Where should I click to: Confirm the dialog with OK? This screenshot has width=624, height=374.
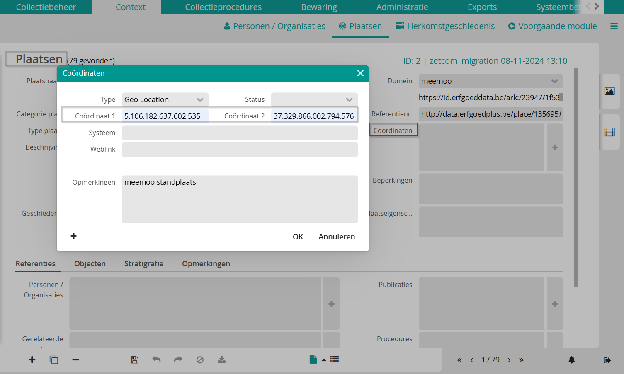298,237
